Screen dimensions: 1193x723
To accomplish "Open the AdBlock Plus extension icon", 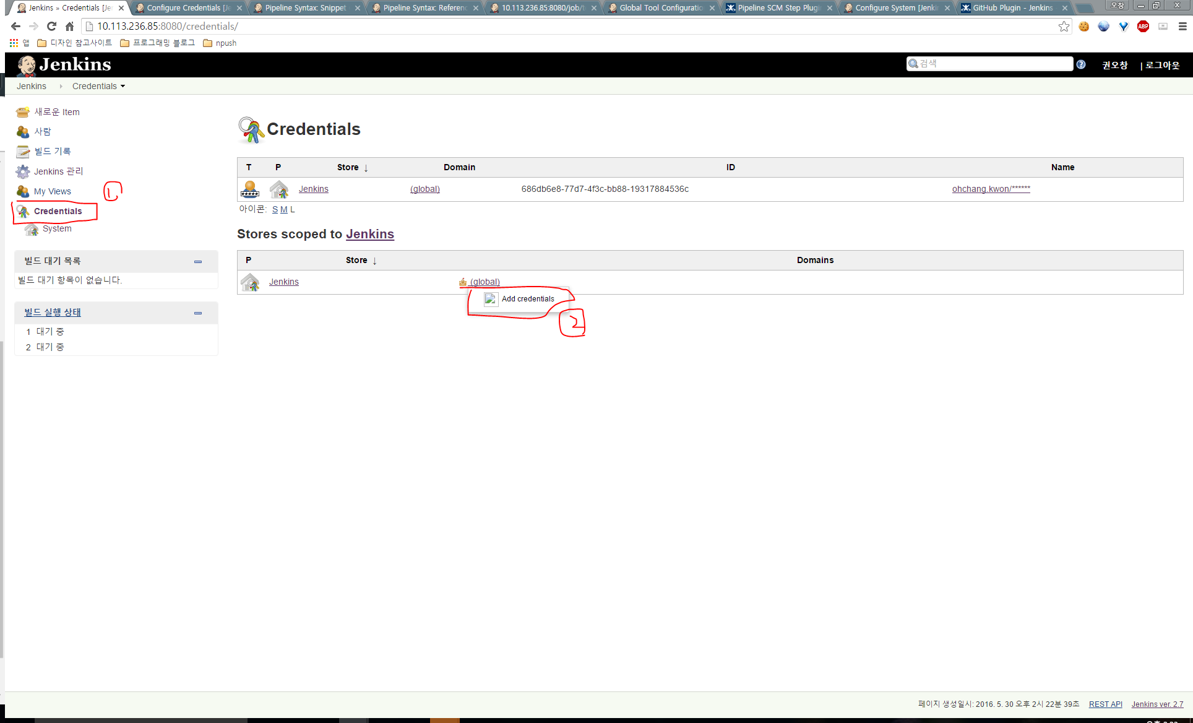I will pos(1143,26).
